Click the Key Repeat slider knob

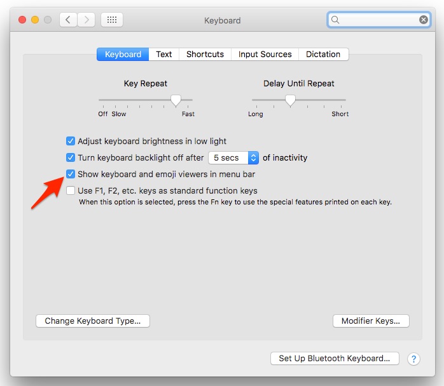coord(176,100)
